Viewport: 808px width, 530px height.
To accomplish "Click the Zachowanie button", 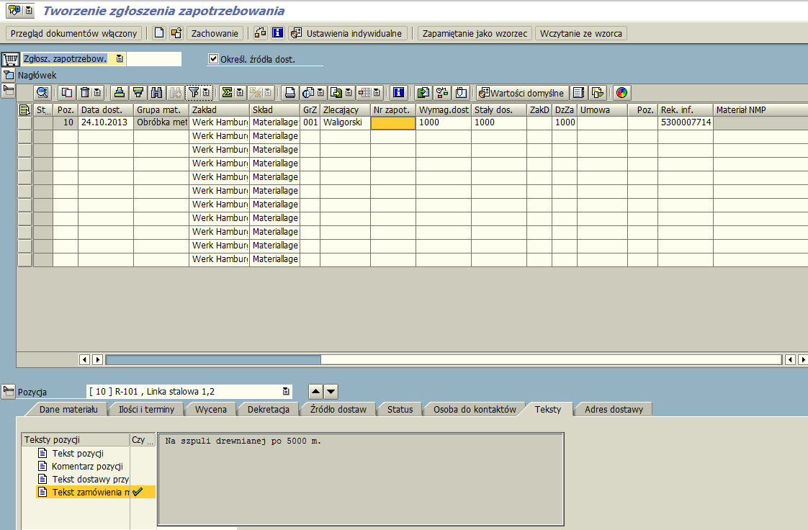I will (x=215, y=33).
